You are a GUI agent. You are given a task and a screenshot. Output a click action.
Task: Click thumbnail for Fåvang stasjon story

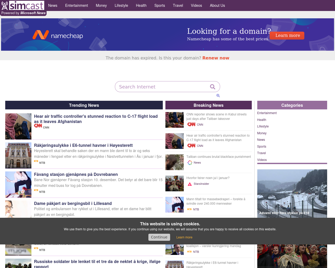click(x=18, y=185)
